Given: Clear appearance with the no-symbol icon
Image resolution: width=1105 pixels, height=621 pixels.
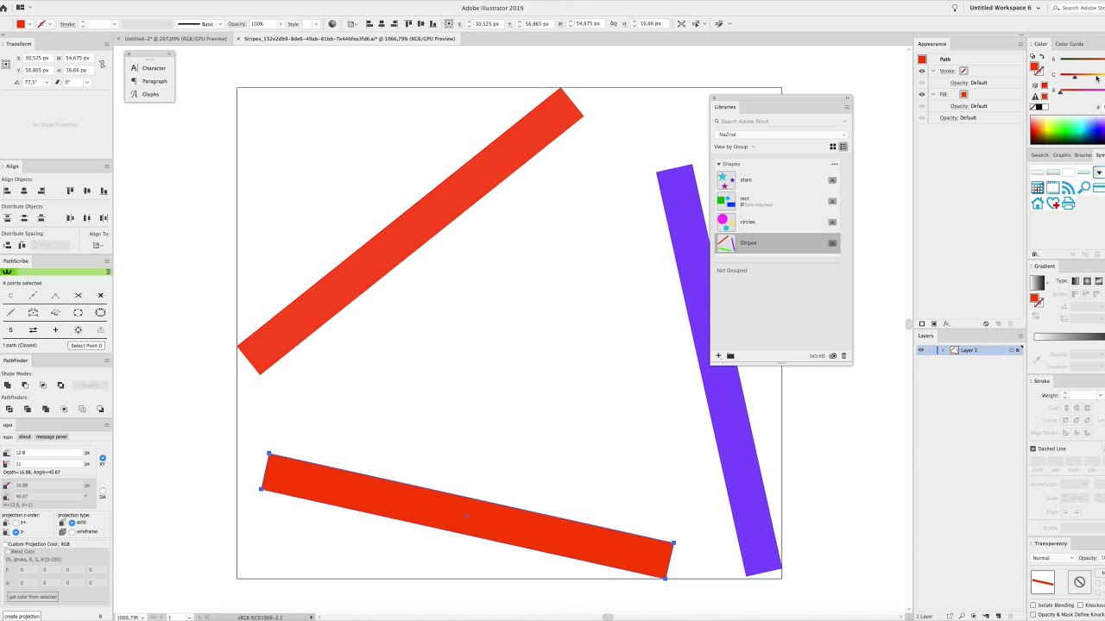Looking at the screenshot, I should pos(986,323).
